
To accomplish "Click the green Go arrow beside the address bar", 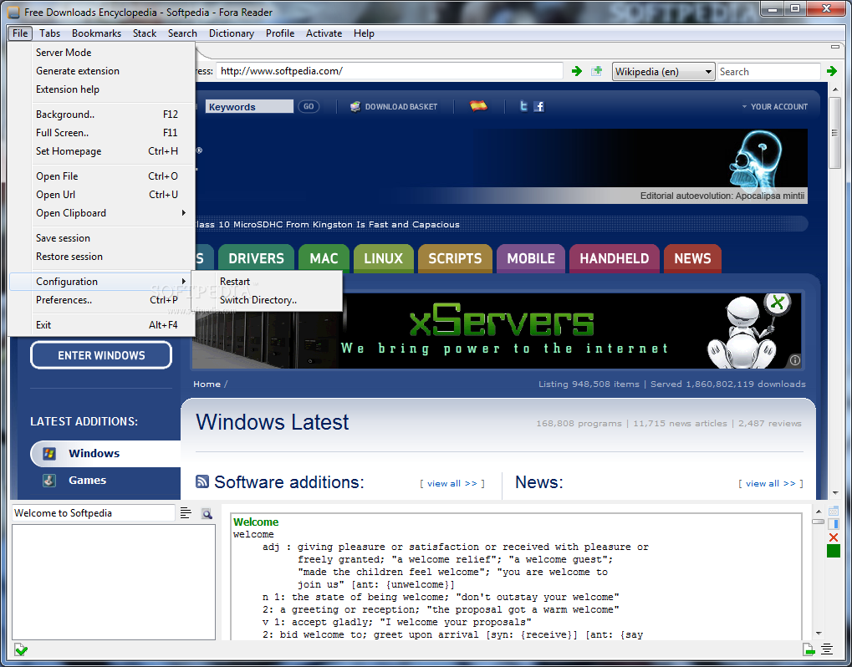I will click(577, 71).
